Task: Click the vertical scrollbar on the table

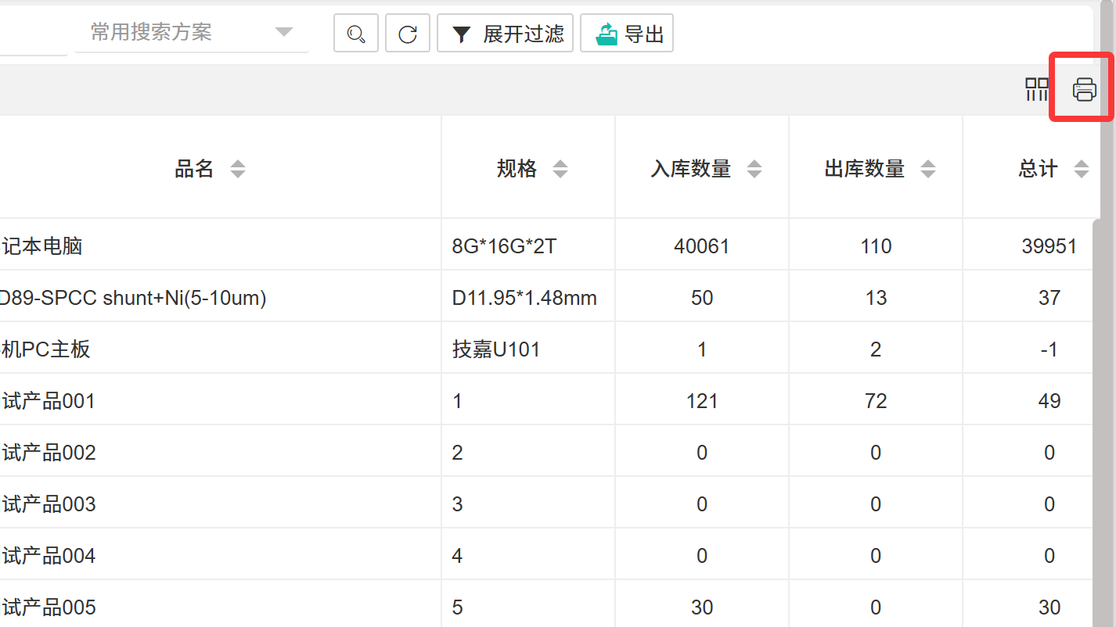Action: tap(1103, 391)
